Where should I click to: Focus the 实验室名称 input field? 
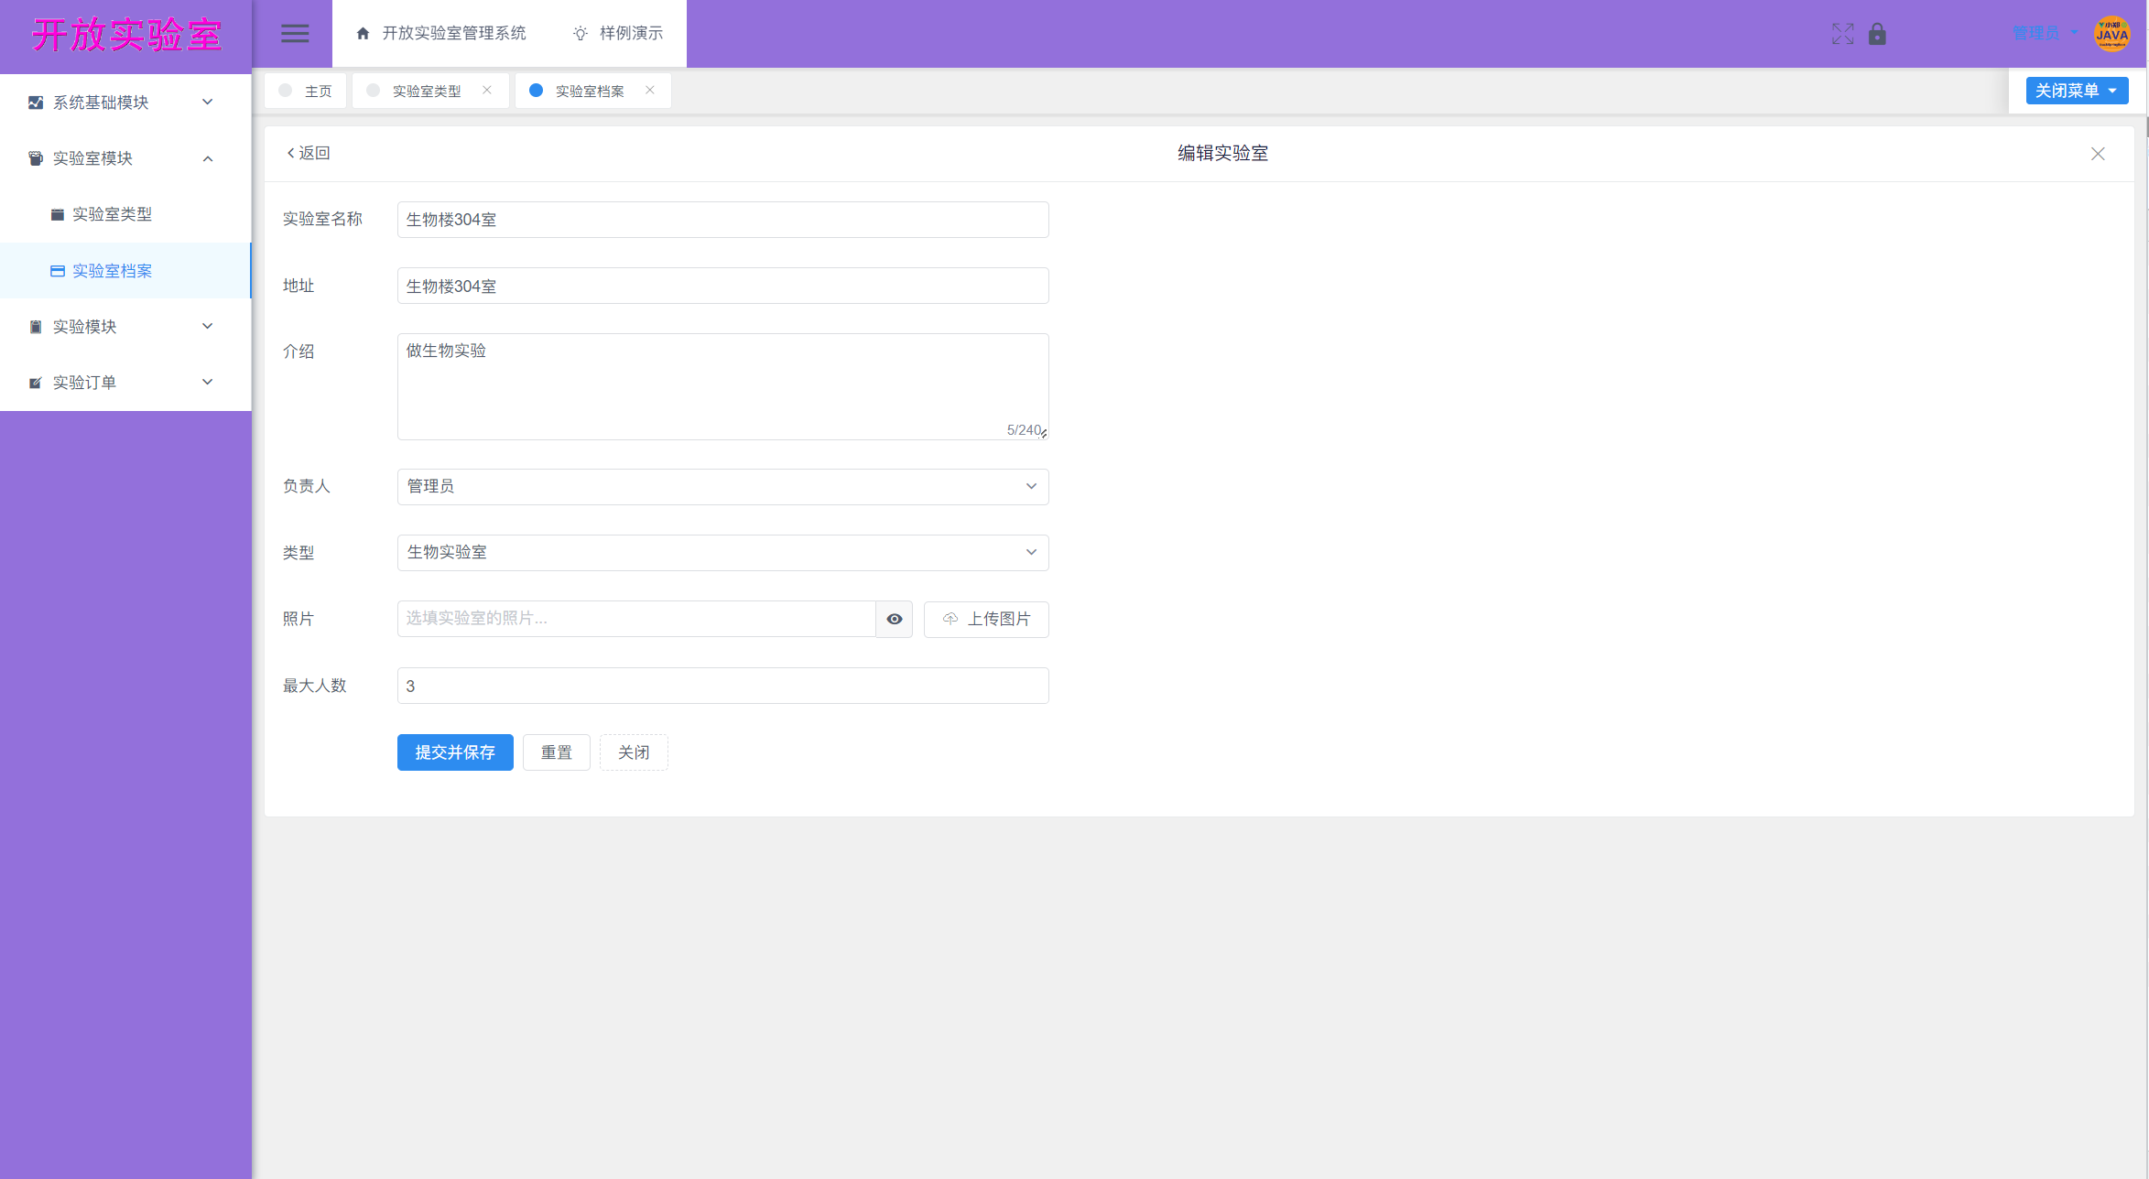pos(722,220)
